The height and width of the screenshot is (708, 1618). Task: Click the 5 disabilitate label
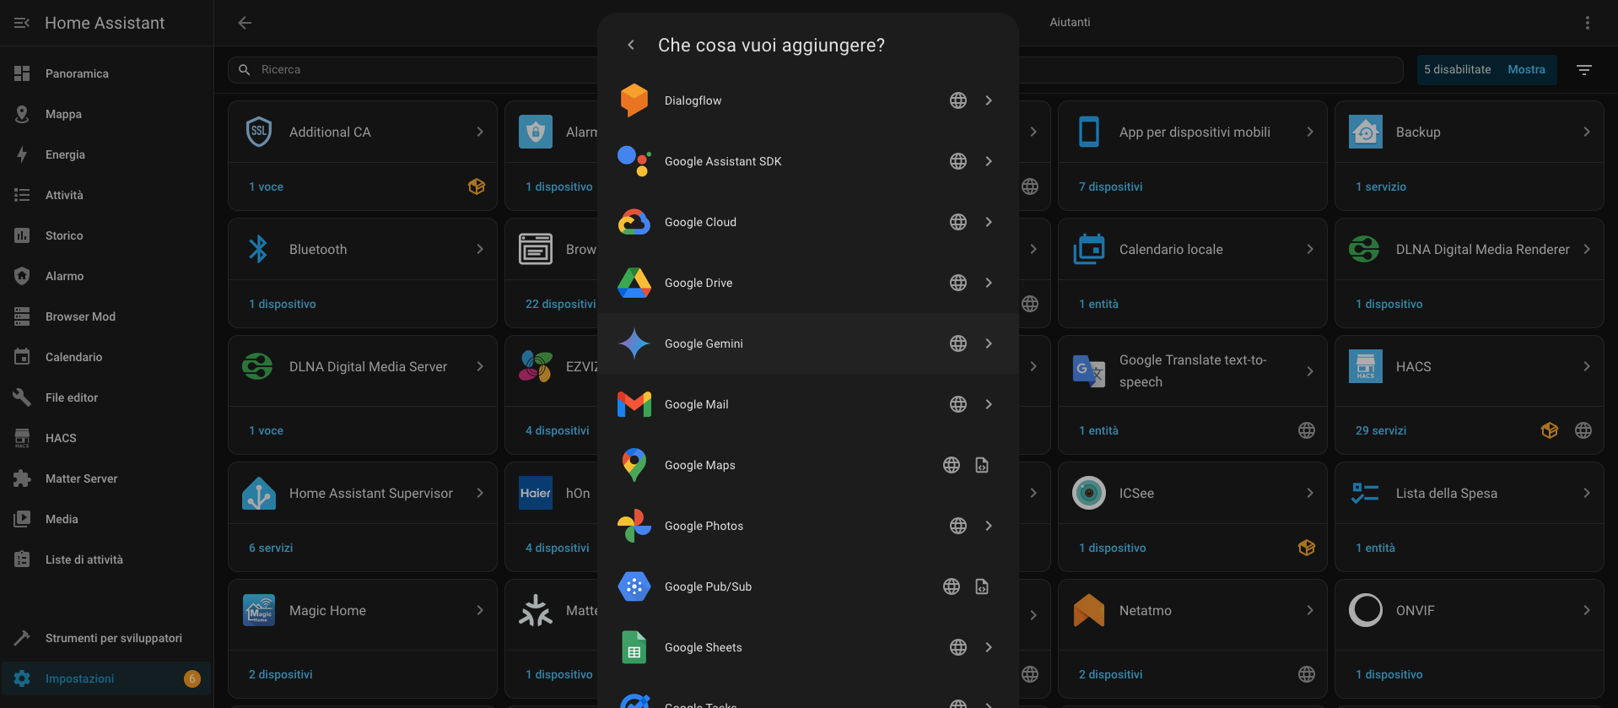click(1457, 69)
